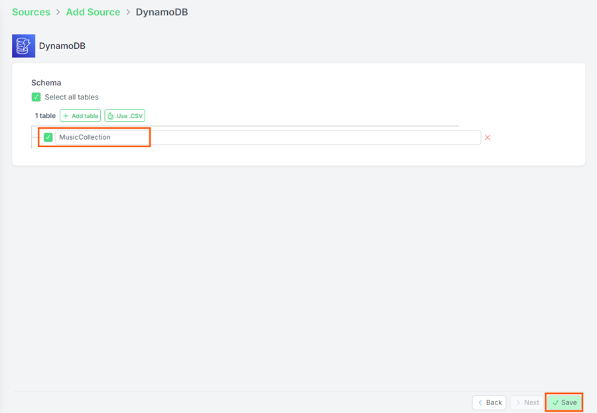The image size is (597, 413).
Task: Edit the MusicCollection table name field
Action: tap(268, 137)
